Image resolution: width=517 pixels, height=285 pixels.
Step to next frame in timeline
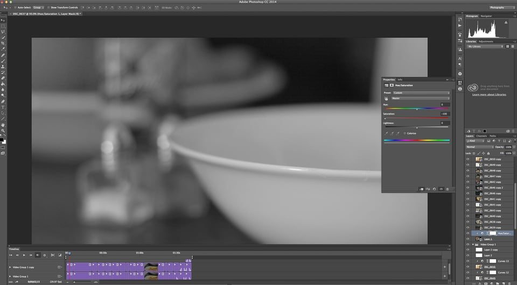coord(31,255)
